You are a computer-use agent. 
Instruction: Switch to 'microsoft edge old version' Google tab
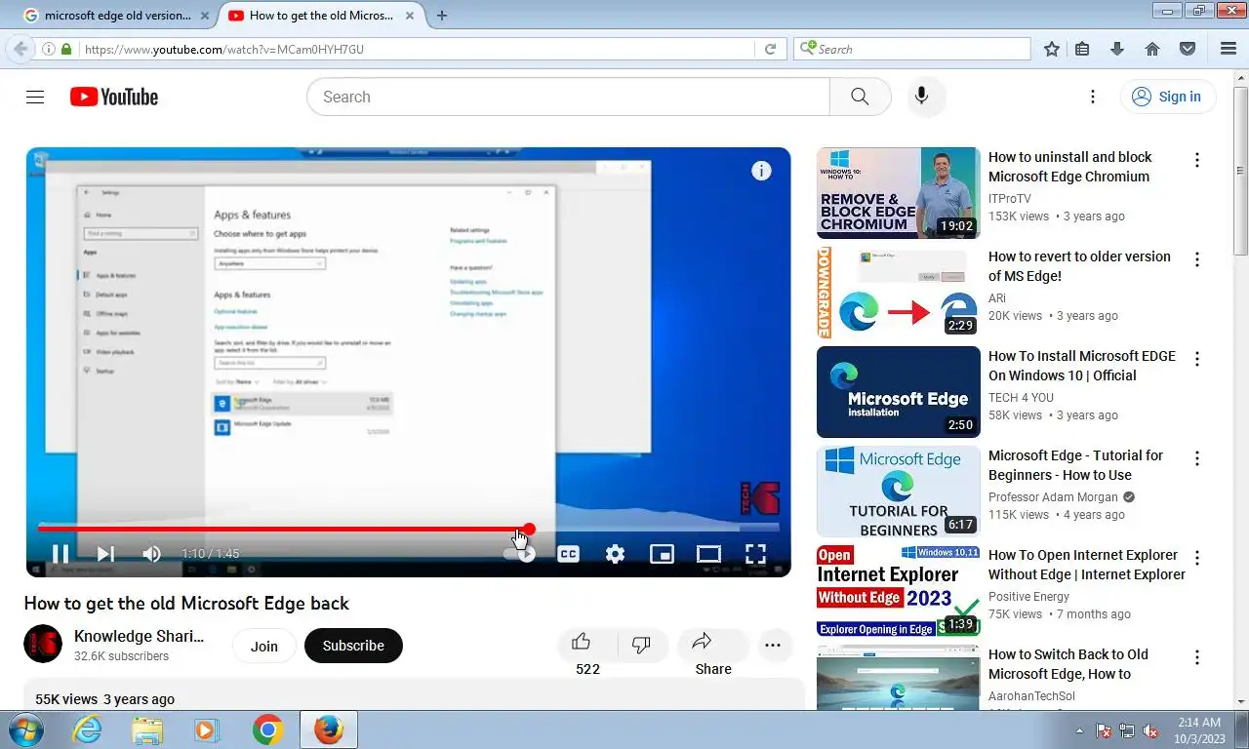click(x=117, y=16)
